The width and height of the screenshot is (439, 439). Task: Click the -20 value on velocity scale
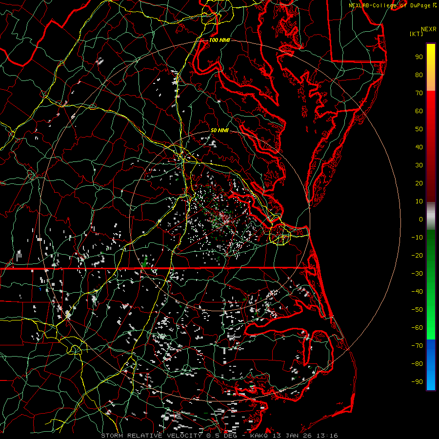click(x=417, y=255)
